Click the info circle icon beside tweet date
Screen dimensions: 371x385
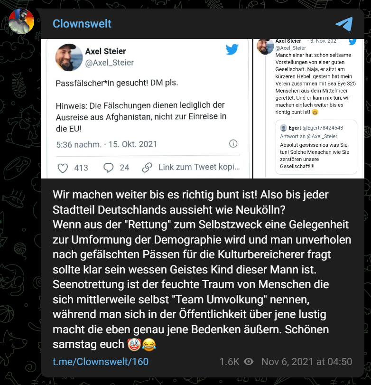(233, 144)
